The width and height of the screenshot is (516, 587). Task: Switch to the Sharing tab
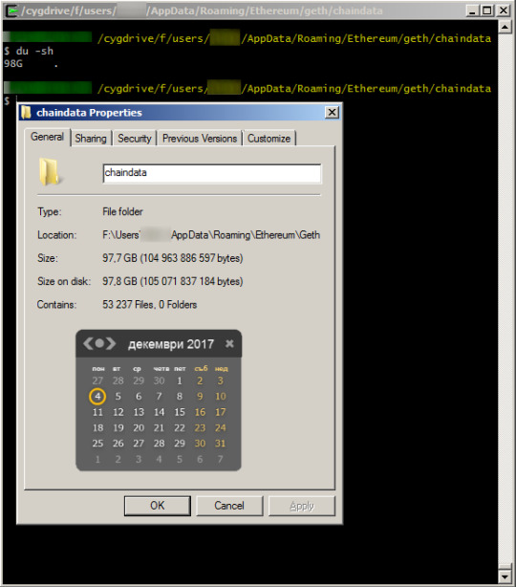click(x=91, y=139)
